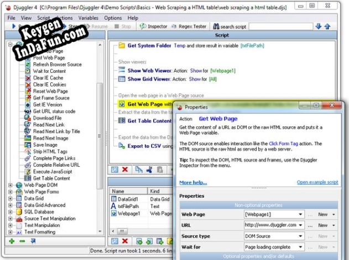The width and height of the screenshot is (349, 260).
Task: Open the Regex Tester tool
Action: [x=189, y=26]
